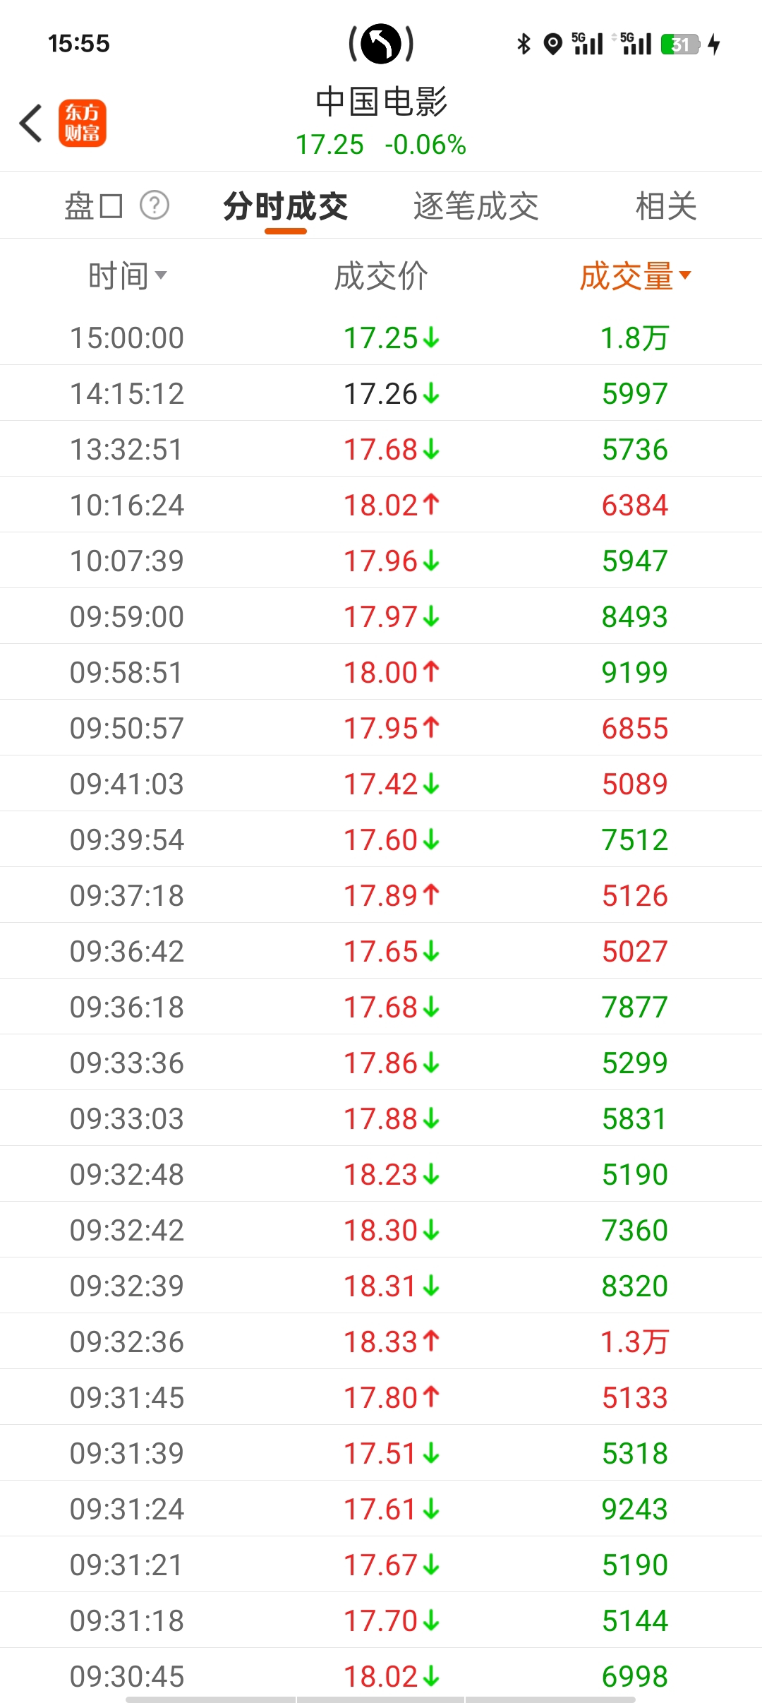Screen dimensions: 762x1703
Task: Tap the 成交价 column header
Action: (381, 276)
